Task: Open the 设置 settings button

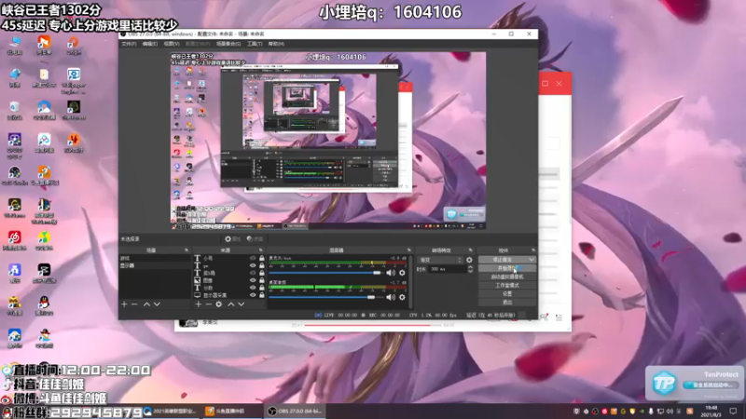Action: pos(507,293)
